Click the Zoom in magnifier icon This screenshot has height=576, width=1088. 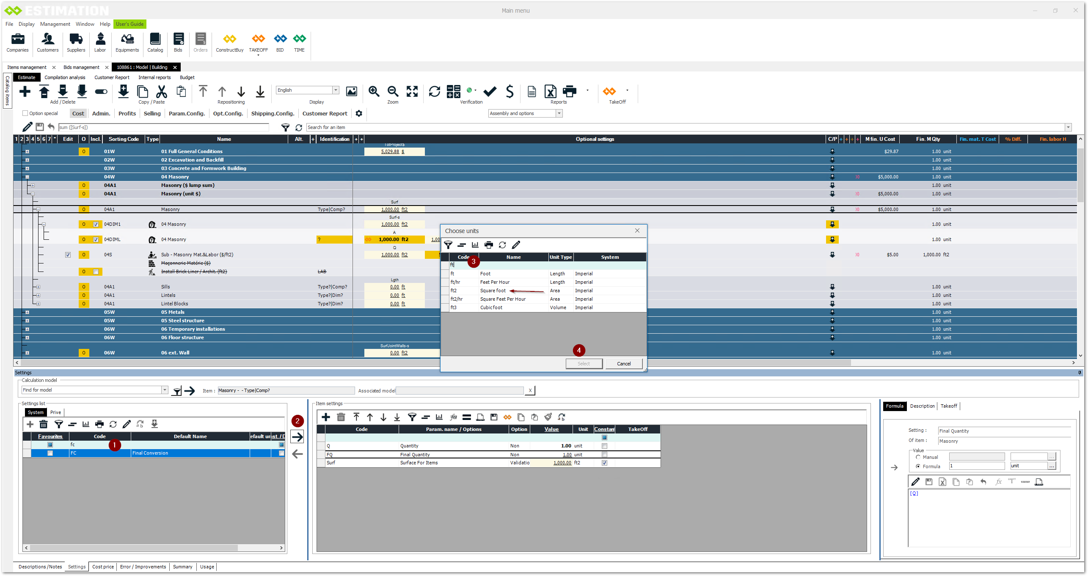[x=374, y=91]
